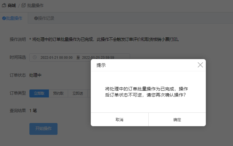The width and height of the screenshot is (233, 146).
Task: Click the query result '1 笔'
Action: [x=33, y=111]
